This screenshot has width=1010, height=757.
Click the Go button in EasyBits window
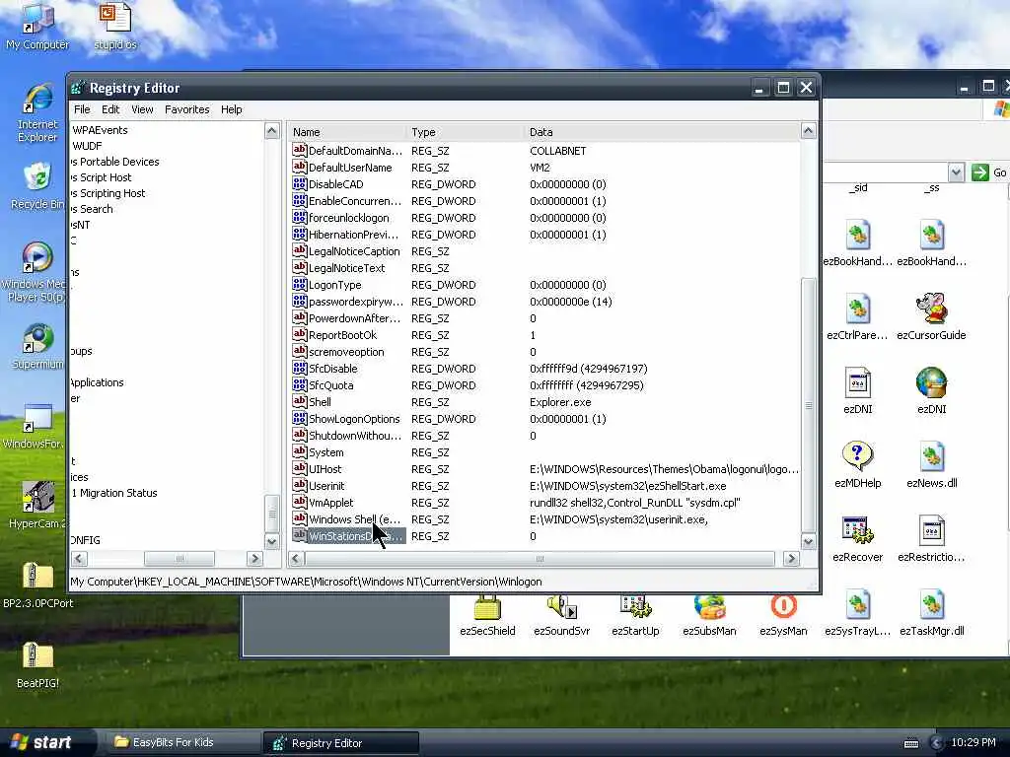(x=990, y=172)
